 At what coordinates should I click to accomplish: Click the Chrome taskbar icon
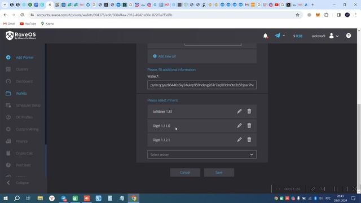pyautogui.click(x=134, y=198)
